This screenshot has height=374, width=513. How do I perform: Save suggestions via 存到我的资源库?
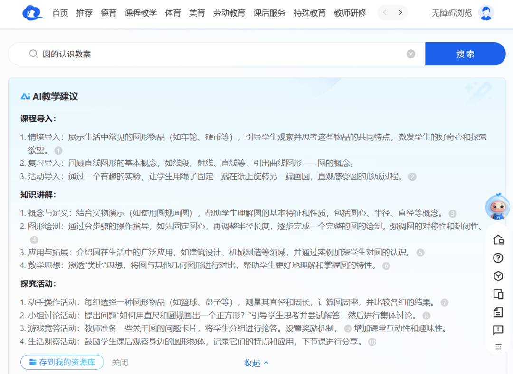click(62, 362)
